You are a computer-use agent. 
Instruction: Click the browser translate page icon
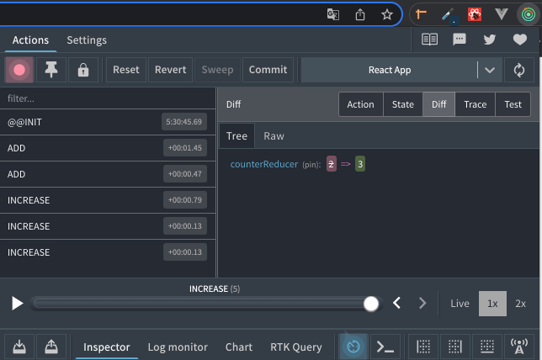(x=333, y=14)
